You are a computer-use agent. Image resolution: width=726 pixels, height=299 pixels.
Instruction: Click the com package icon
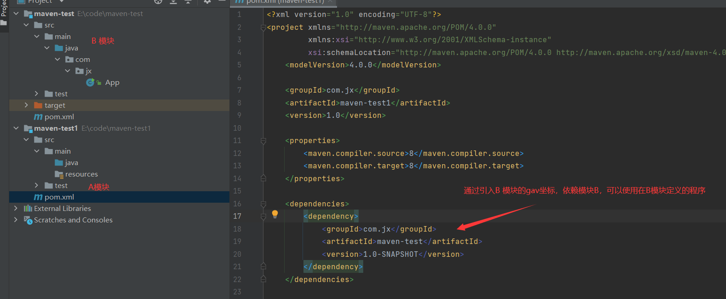(x=69, y=60)
